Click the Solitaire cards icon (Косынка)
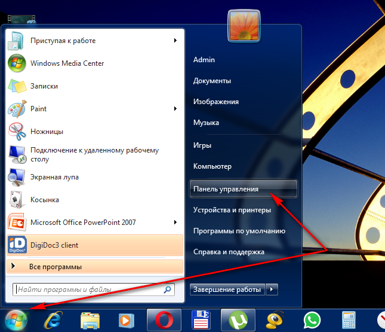 click(17, 200)
